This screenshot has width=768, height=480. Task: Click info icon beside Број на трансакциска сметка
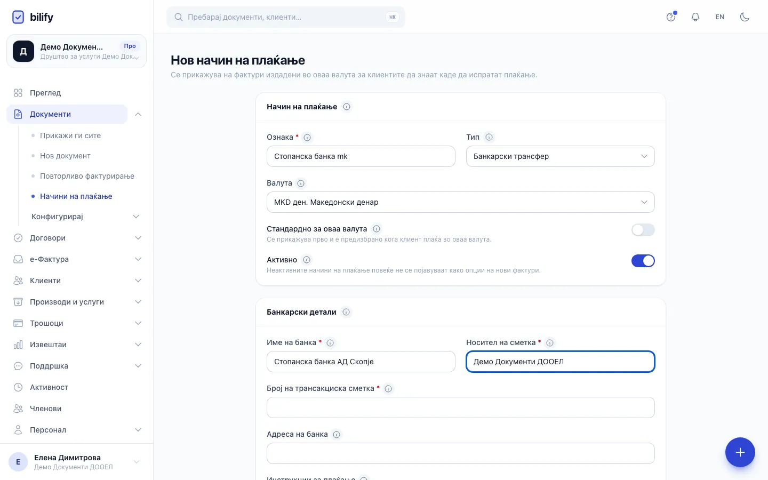388,389
